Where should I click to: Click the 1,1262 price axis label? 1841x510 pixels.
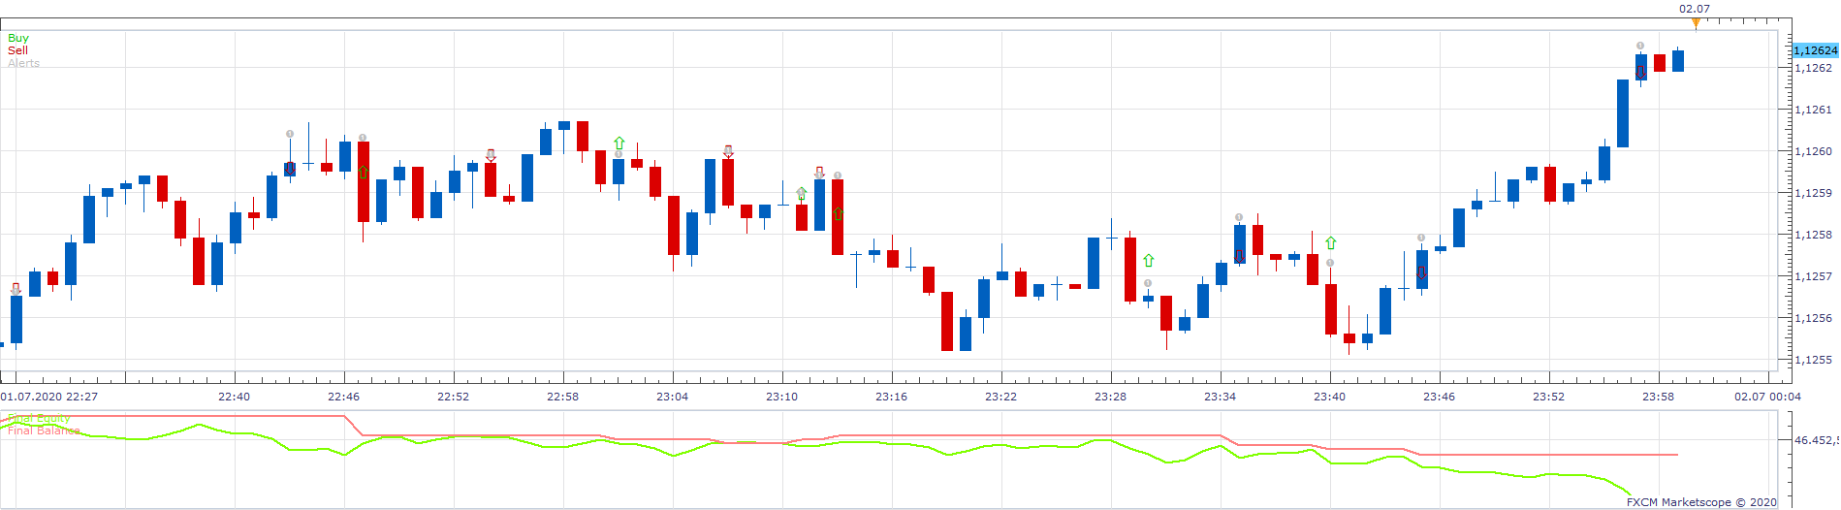point(1813,68)
